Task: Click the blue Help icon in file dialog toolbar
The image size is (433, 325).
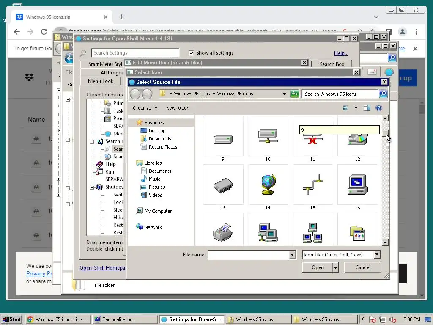Action: (379, 108)
